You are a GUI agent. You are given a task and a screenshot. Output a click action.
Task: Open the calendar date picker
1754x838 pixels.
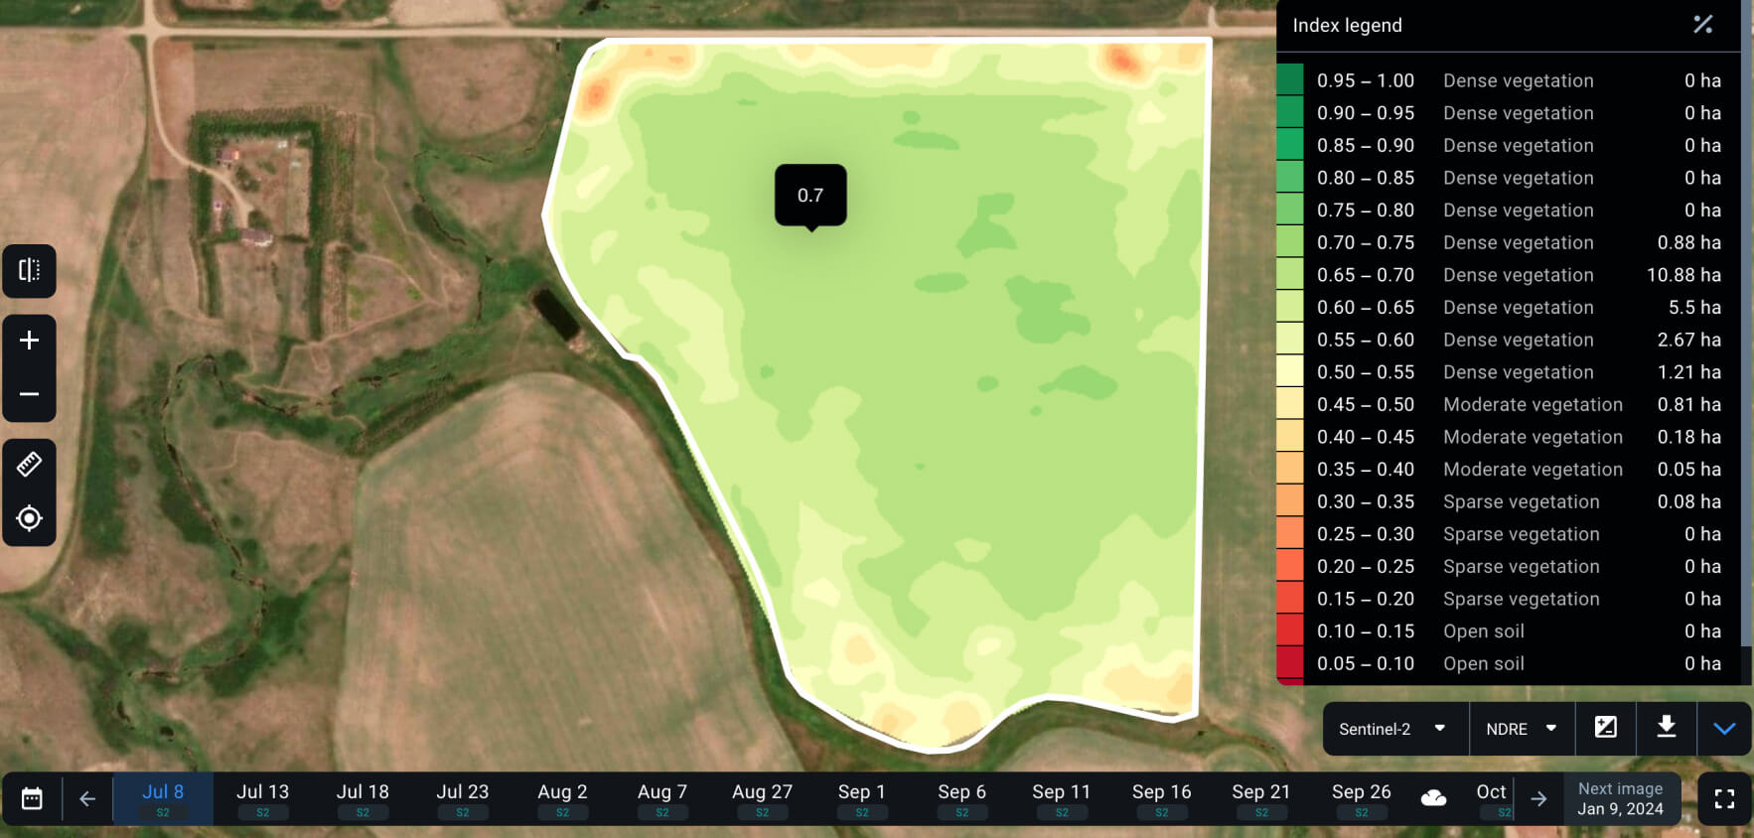click(32, 798)
